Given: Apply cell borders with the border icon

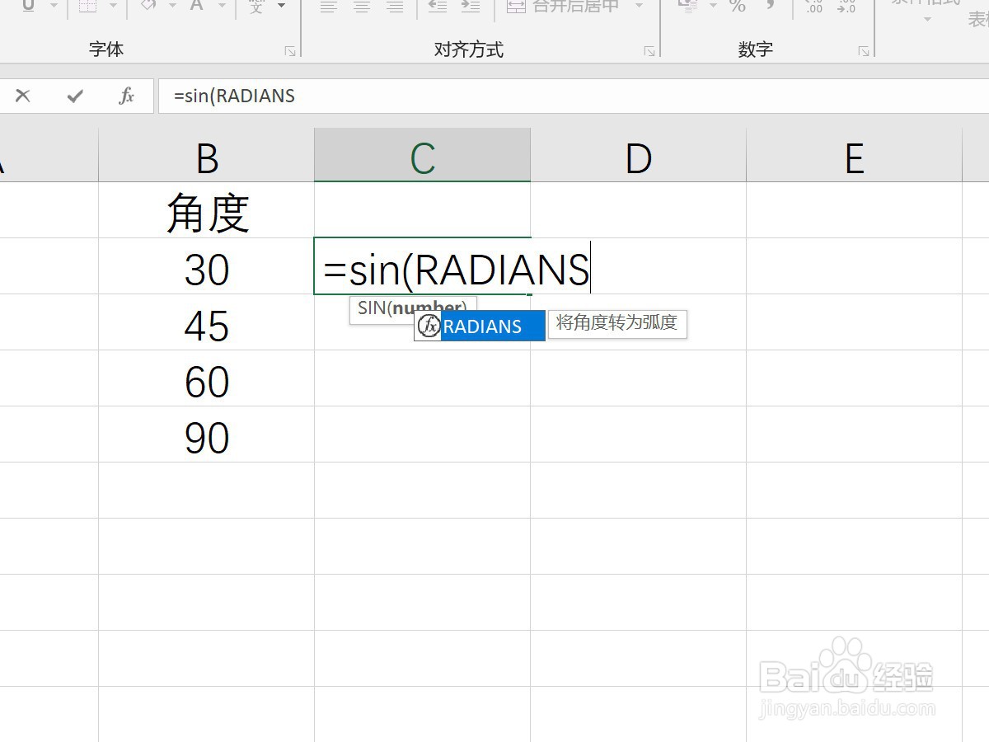Looking at the screenshot, I should point(87,6).
